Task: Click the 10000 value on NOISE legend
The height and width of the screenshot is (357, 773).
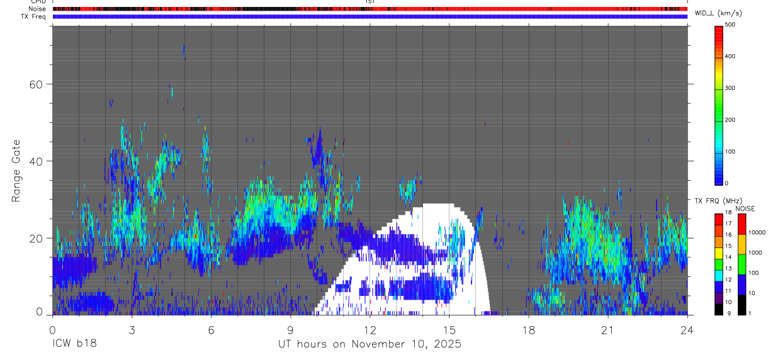Action: (x=756, y=232)
